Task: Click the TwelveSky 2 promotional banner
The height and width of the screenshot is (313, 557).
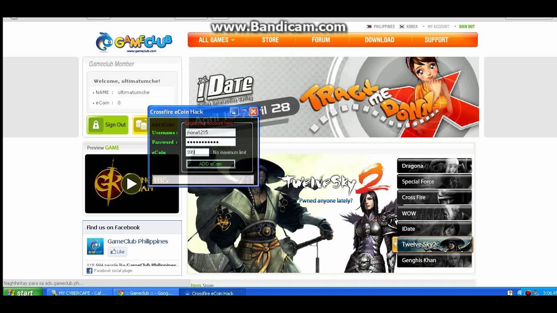Action: [x=292, y=213]
